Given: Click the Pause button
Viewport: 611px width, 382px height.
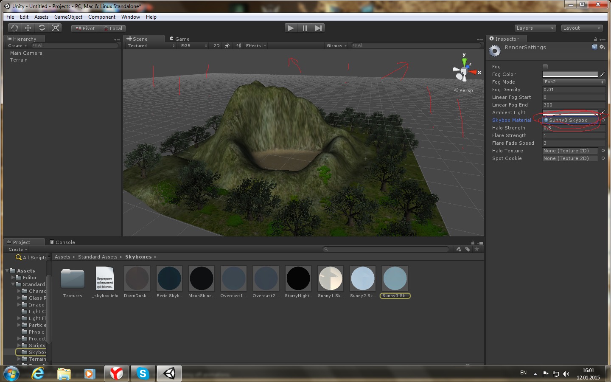Looking at the screenshot, I should (x=305, y=28).
